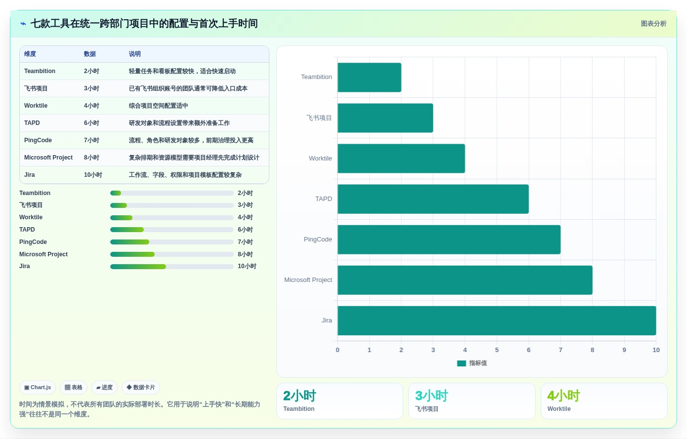Click the PingCode progress bar
Screen dimensions: 687x439
click(x=172, y=242)
